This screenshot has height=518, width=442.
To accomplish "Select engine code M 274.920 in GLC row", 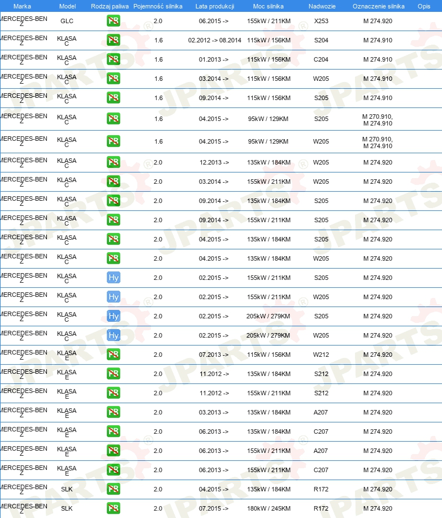I will pyautogui.click(x=378, y=21).
